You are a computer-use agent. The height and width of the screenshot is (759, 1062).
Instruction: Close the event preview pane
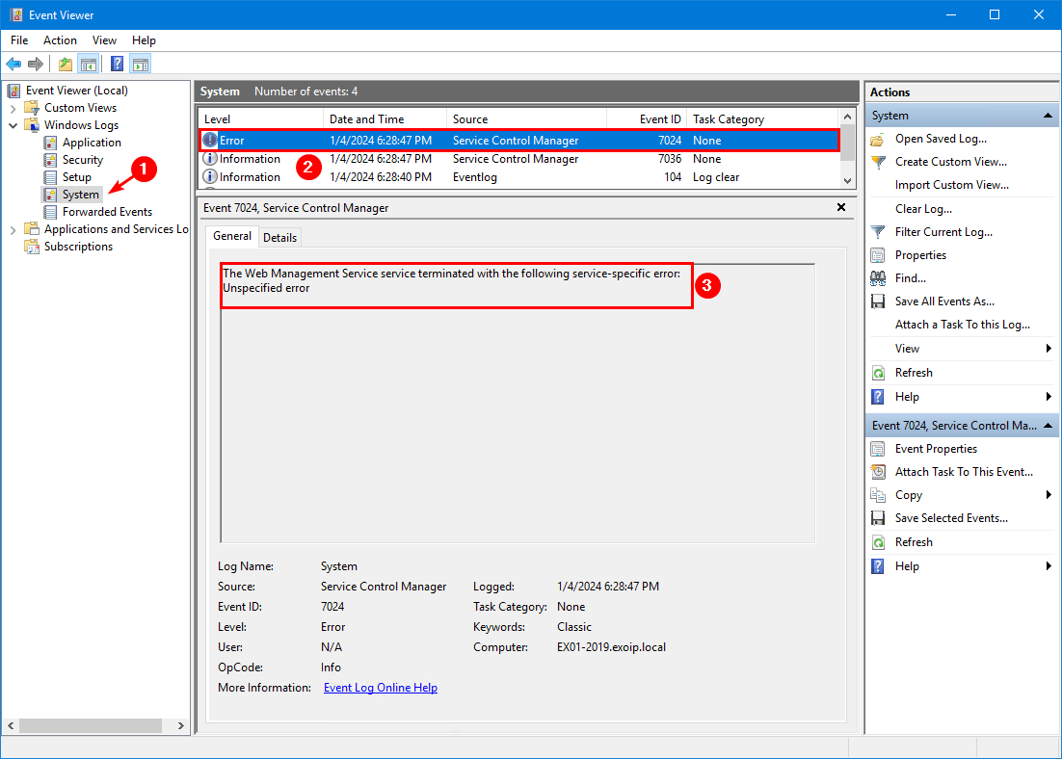tap(840, 207)
